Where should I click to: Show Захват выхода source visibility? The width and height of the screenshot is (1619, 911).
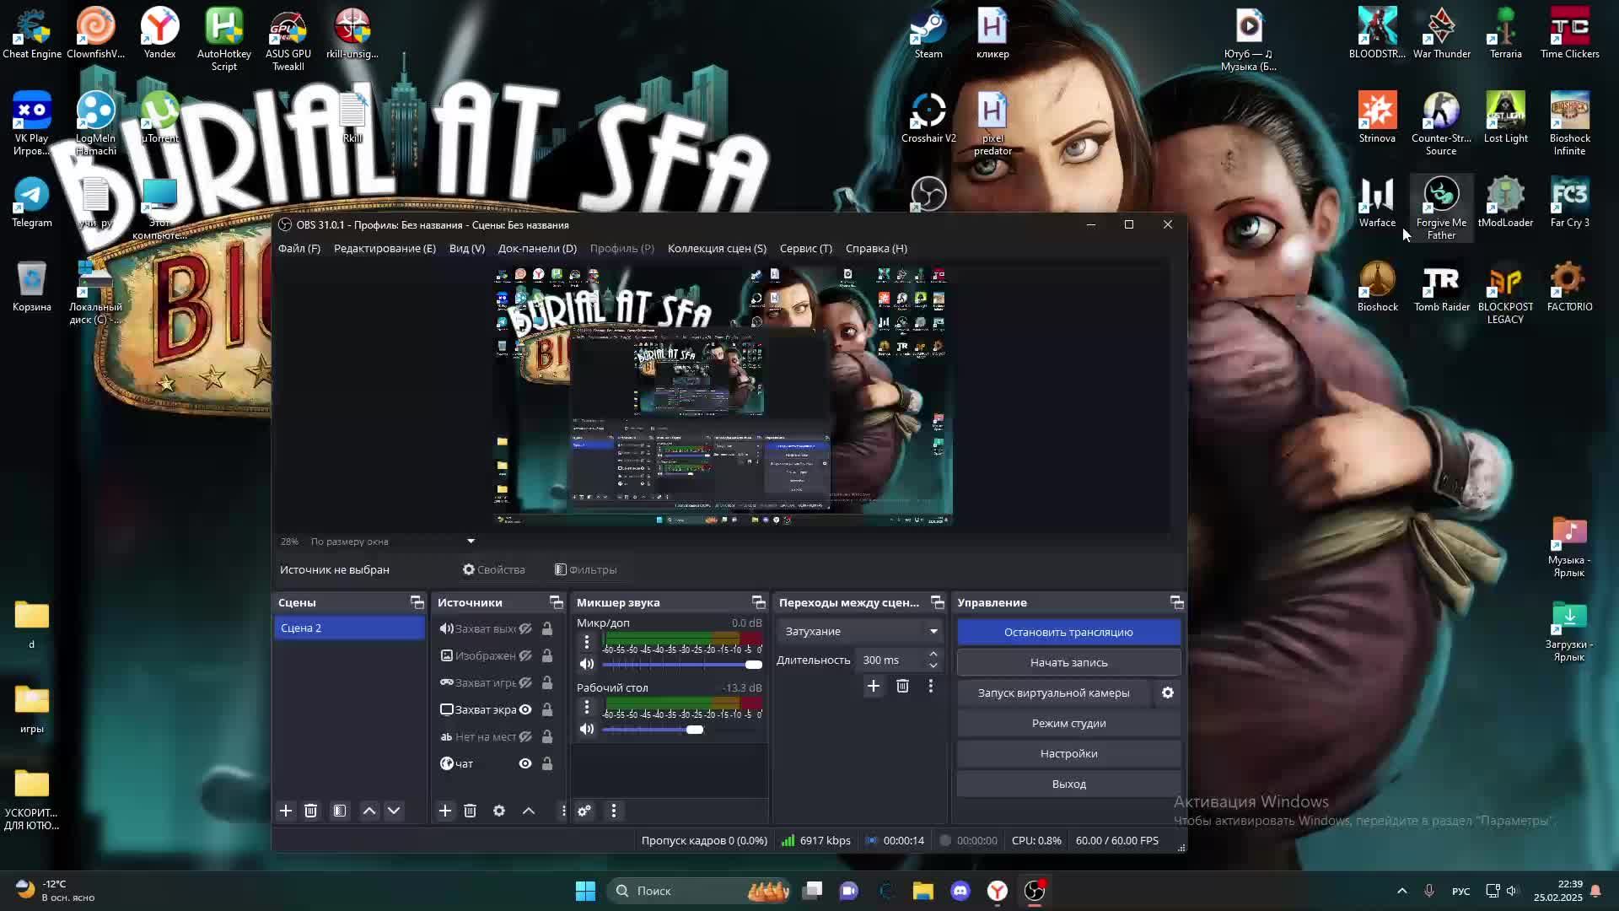(x=525, y=628)
